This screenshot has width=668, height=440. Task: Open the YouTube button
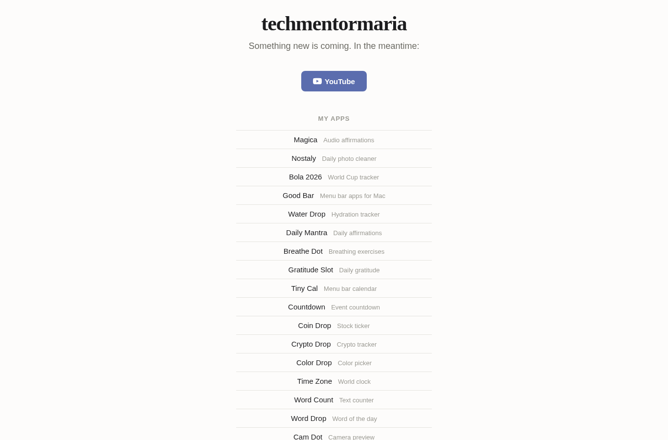(x=334, y=81)
